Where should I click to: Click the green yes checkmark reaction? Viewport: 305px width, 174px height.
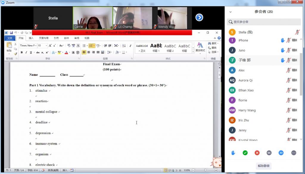pos(245,153)
